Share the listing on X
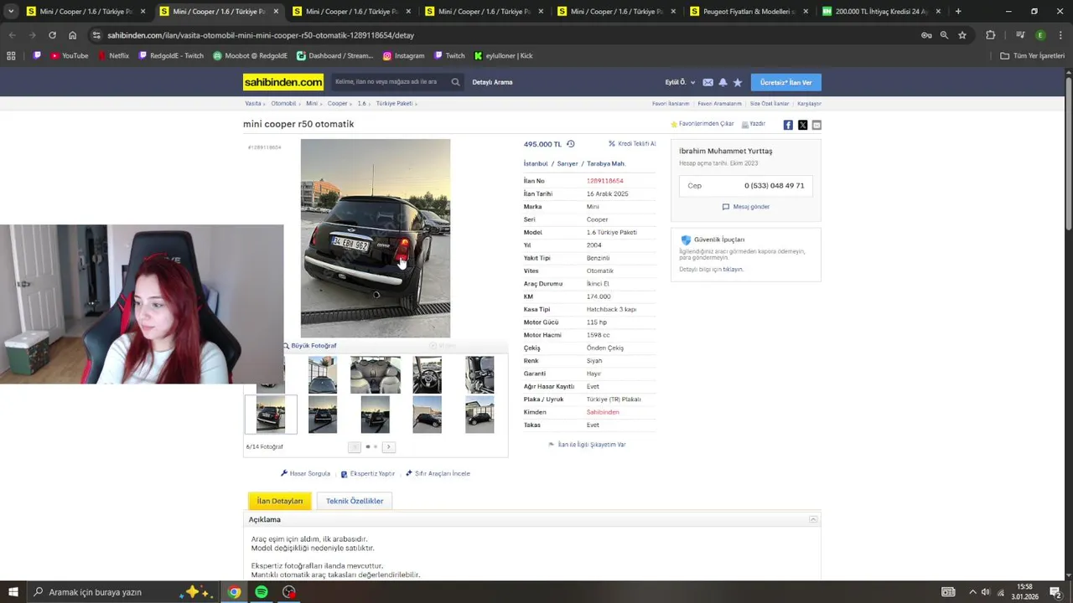The width and height of the screenshot is (1073, 603). 802,125
